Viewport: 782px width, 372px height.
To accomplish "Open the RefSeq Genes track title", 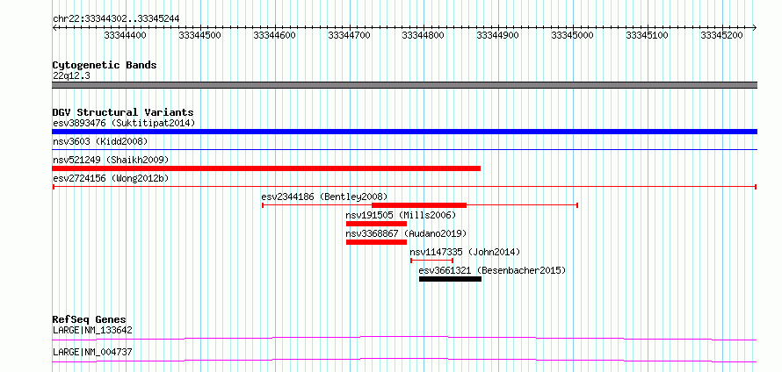I will pos(90,319).
